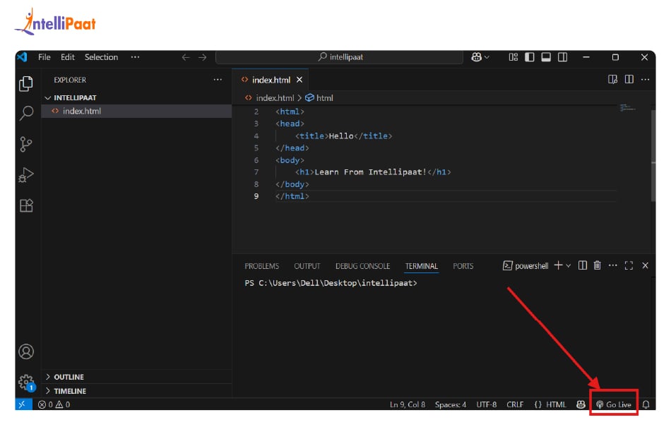Open the Extensions view

[x=26, y=205]
